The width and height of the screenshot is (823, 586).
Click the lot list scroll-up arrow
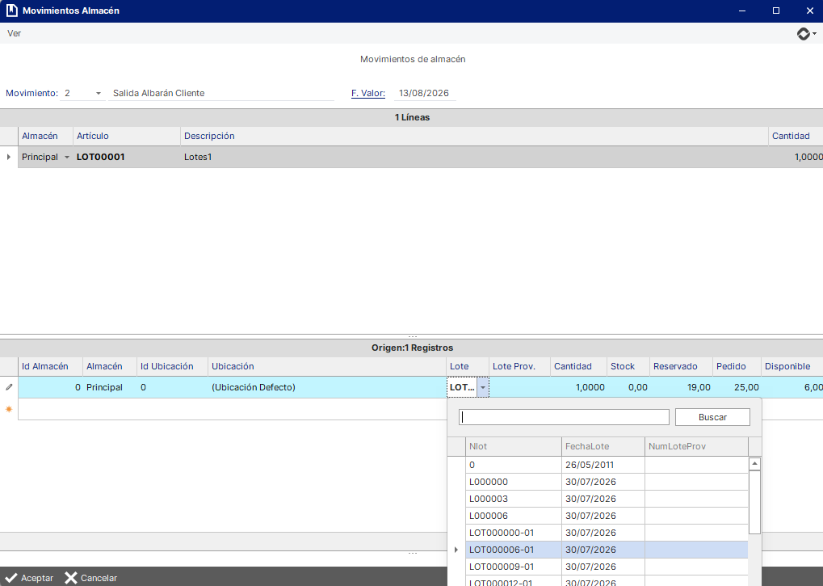[x=754, y=464]
